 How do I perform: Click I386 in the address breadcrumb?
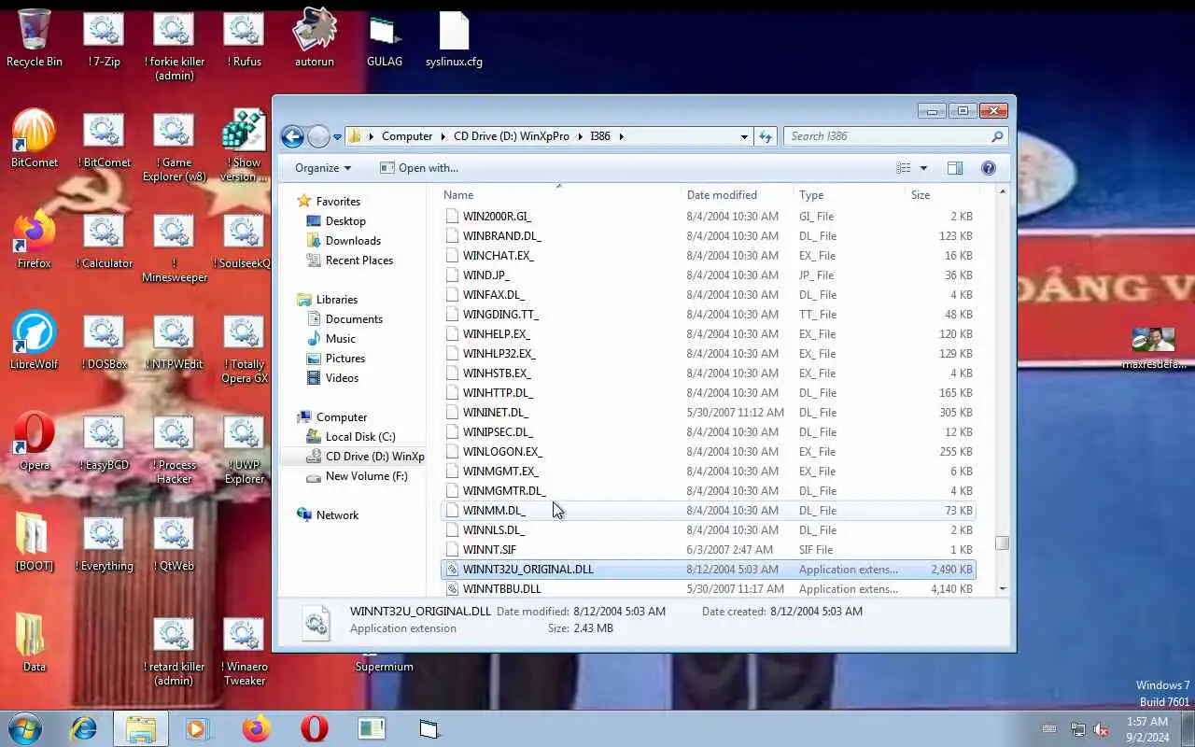click(599, 136)
